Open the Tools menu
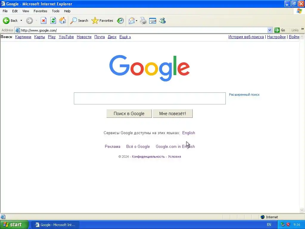This screenshot has height=229, width=305. pyautogui.click(x=56, y=11)
